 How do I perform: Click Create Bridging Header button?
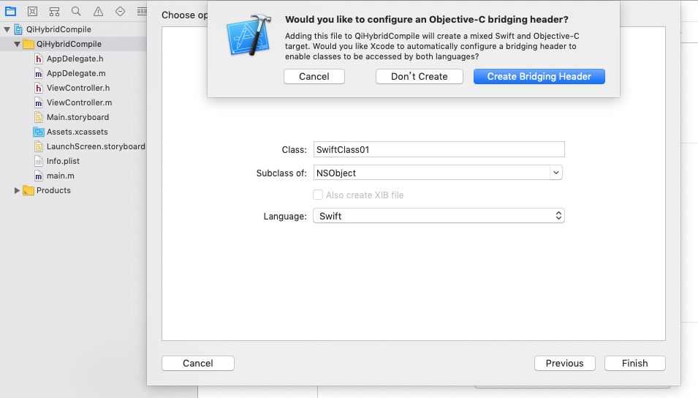pos(539,76)
